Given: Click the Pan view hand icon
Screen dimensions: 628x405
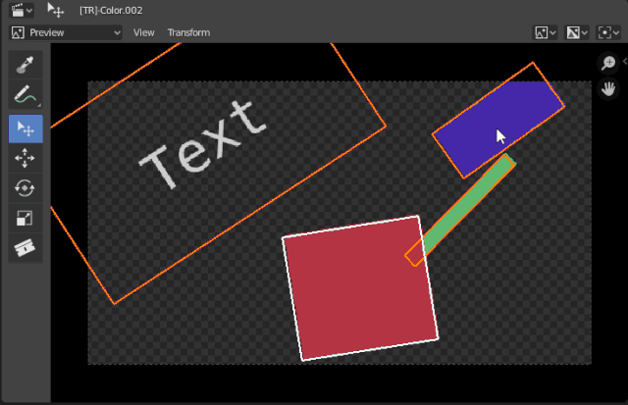Looking at the screenshot, I should 608,89.
